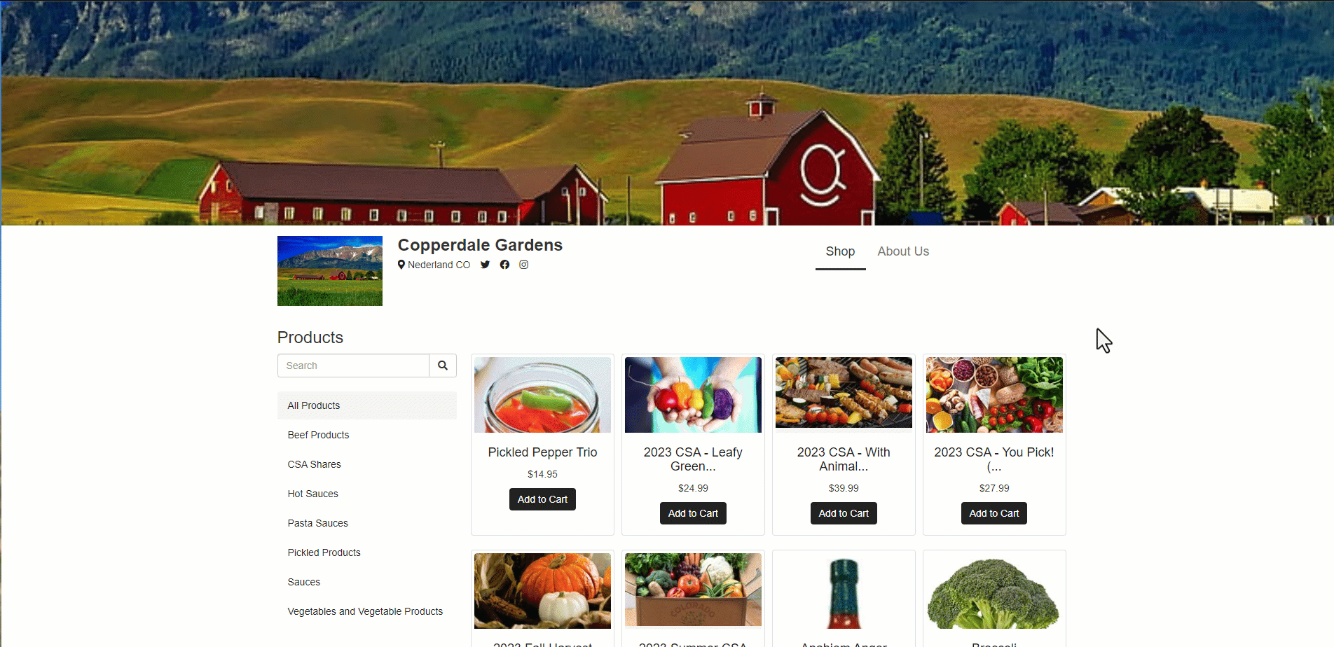Add Pickled Pepper Trio to cart
Image resolution: width=1334 pixels, height=647 pixels.
point(542,499)
